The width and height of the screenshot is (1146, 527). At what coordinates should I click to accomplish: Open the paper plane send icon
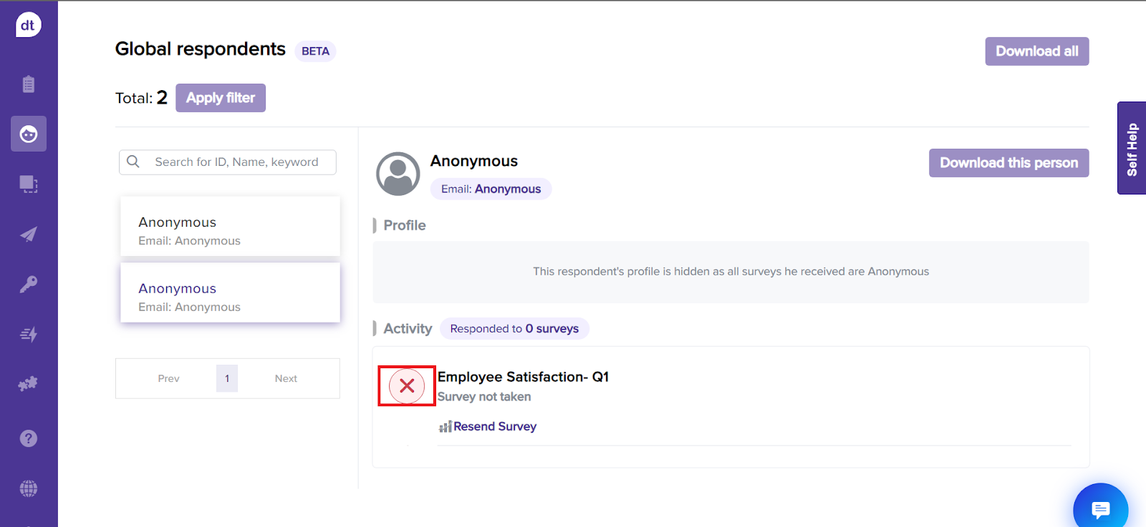[x=29, y=235]
